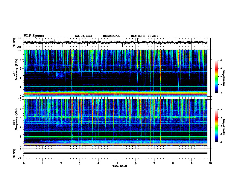The height and width of the screenshot is (183, 237).
Task: Click the ch.3 flat voltage trace line
Action: click(115, 153)
